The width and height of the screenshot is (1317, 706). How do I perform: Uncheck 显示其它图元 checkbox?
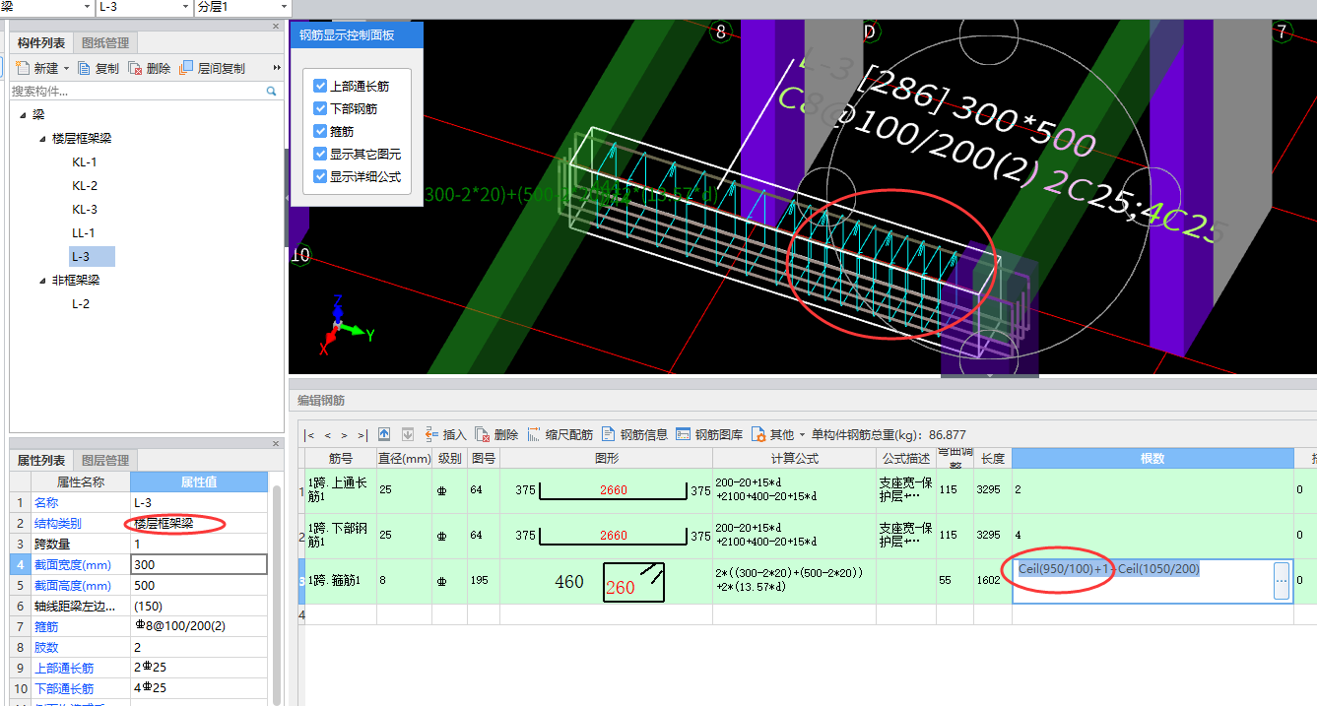coord(320,154)
